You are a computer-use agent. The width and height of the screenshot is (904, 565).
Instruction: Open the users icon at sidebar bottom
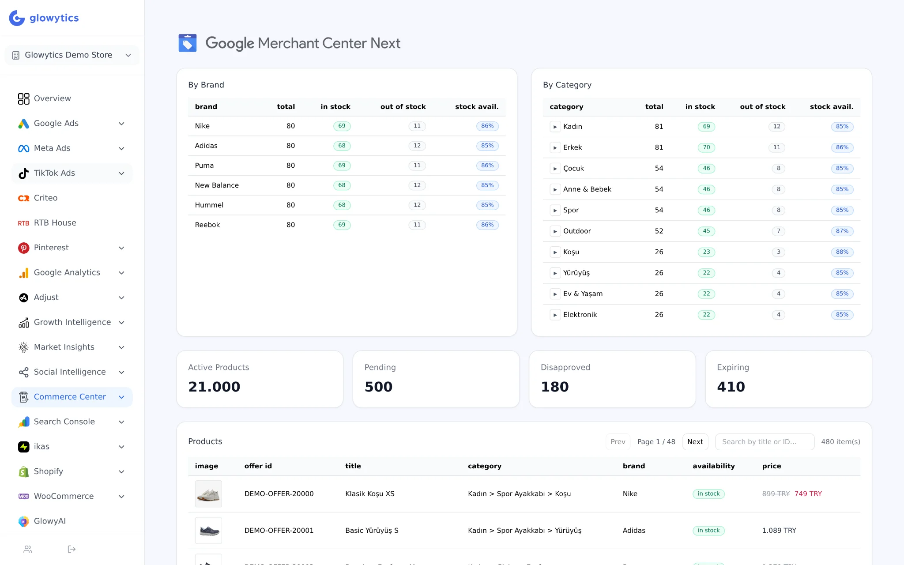[28, 549]
